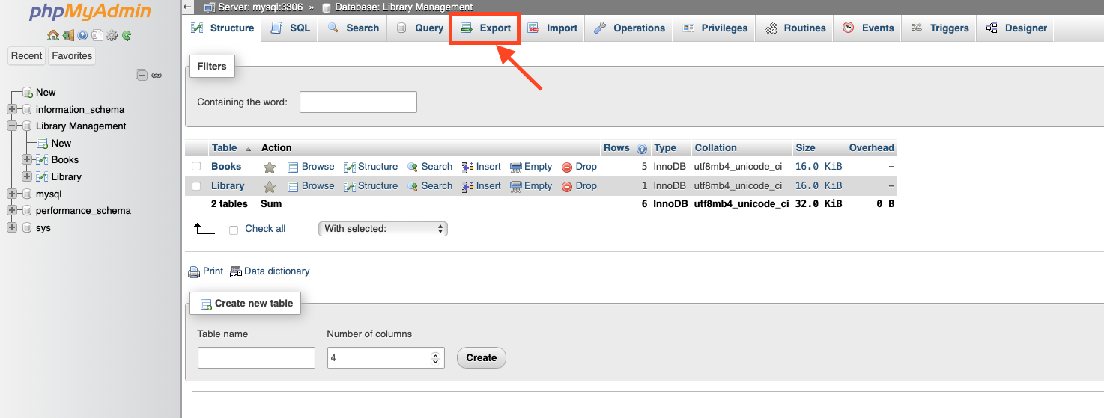
Task: Open the Designer tab
Action: click(x=1016, y=28)
